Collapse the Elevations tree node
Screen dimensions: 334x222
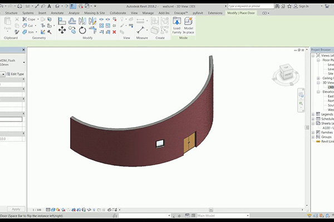(318, 92)
